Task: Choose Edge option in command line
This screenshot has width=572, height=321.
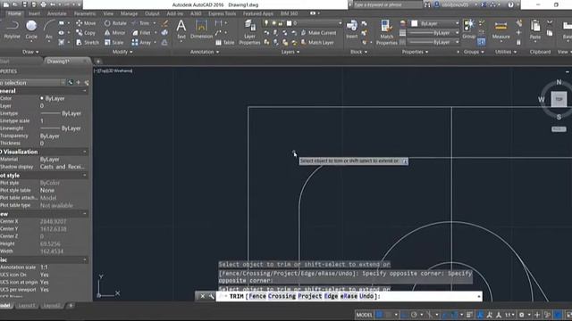Action: click(x=331, y=296)
